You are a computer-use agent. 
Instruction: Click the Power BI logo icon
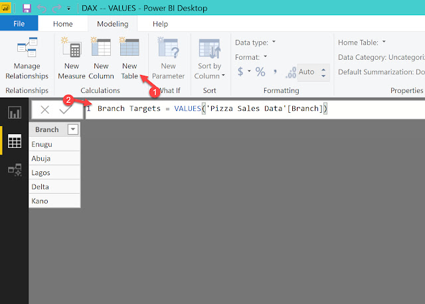click(5, 8)
